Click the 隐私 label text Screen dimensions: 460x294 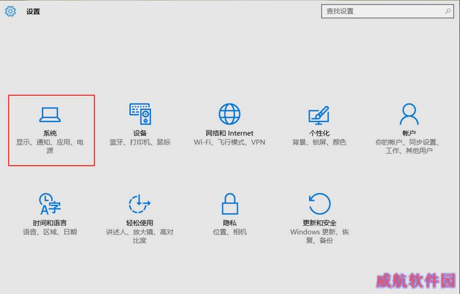230,223
